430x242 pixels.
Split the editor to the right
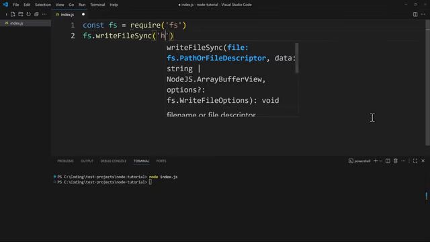pyautogui.click(x=415, y=14)
